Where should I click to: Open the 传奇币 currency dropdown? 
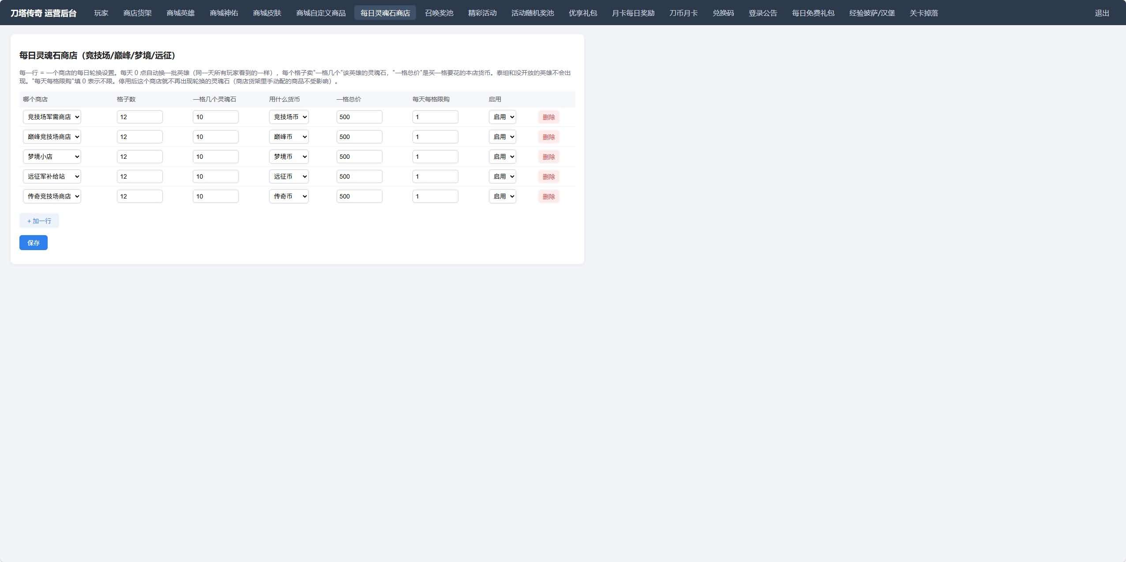pos(289,196)
